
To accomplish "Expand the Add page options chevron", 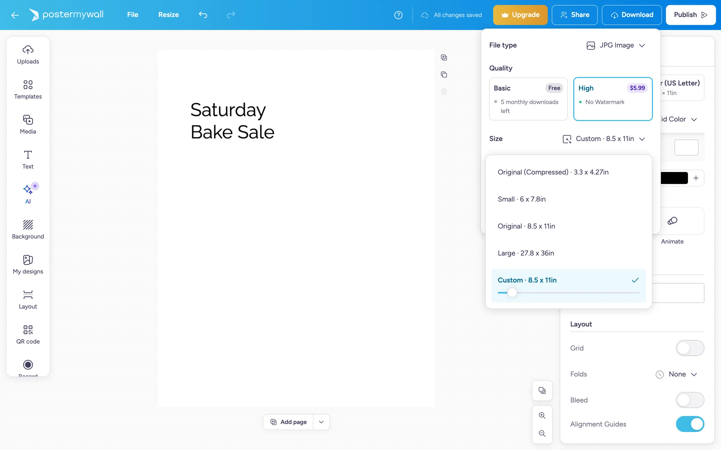I will (x=321, y=422).
